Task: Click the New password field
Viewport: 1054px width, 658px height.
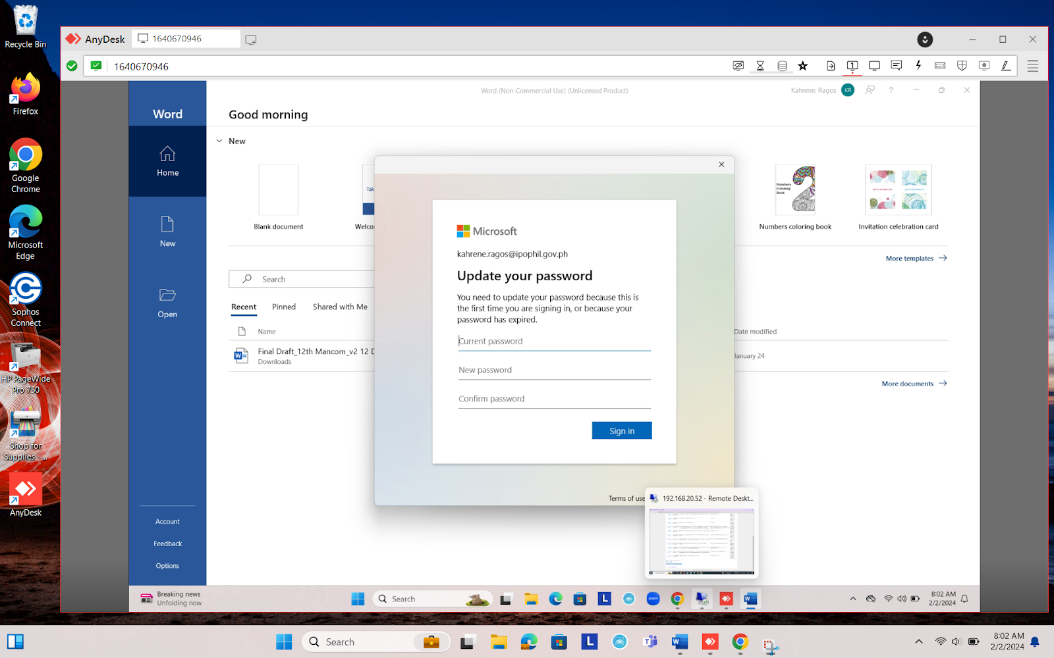Action: tap(554, 370)
